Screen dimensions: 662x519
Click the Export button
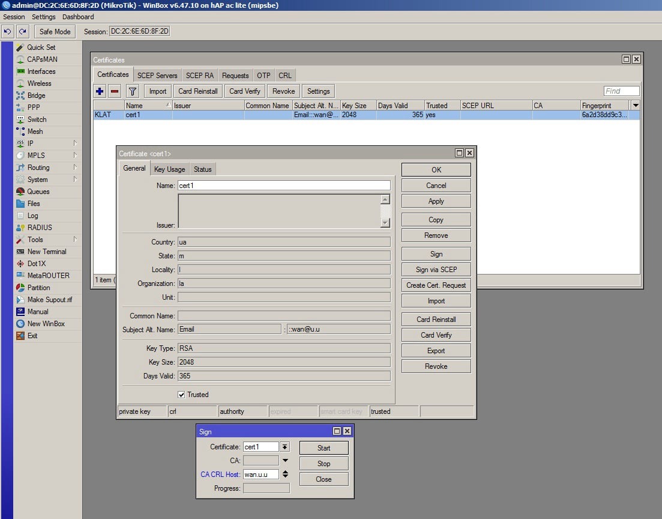click(436, 351)
